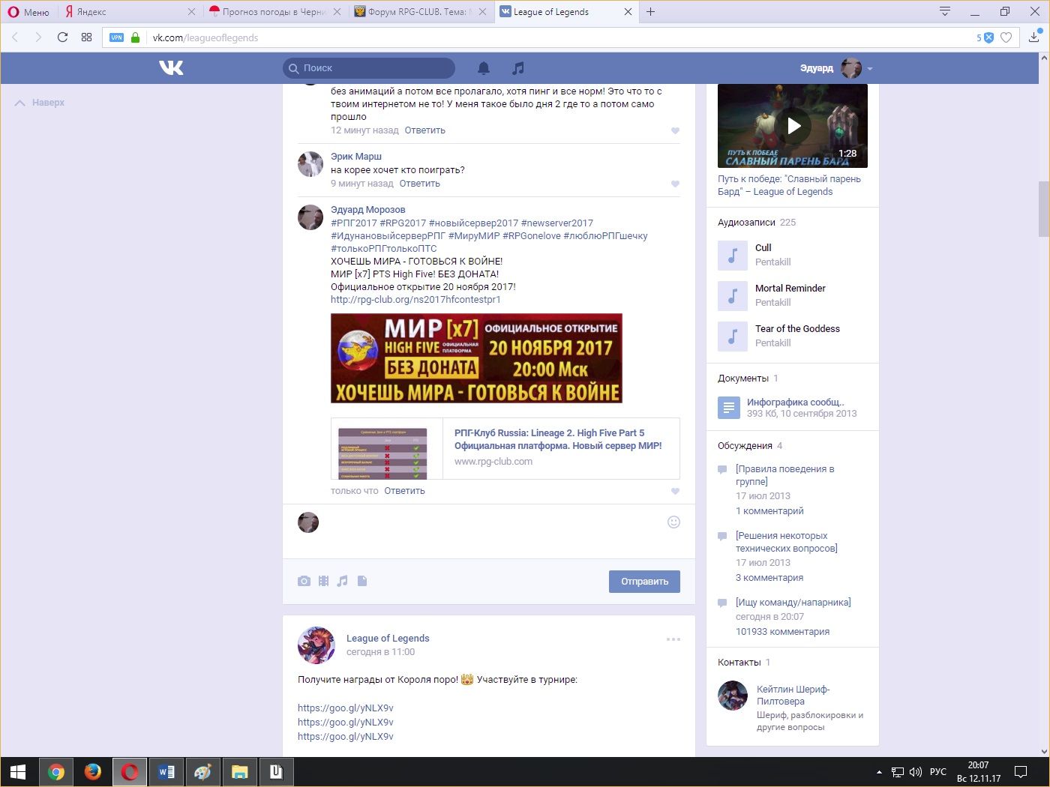Switch input language РУС
Image resolution: width=1050 pixels, height=787 pixels.
point(938,772)
